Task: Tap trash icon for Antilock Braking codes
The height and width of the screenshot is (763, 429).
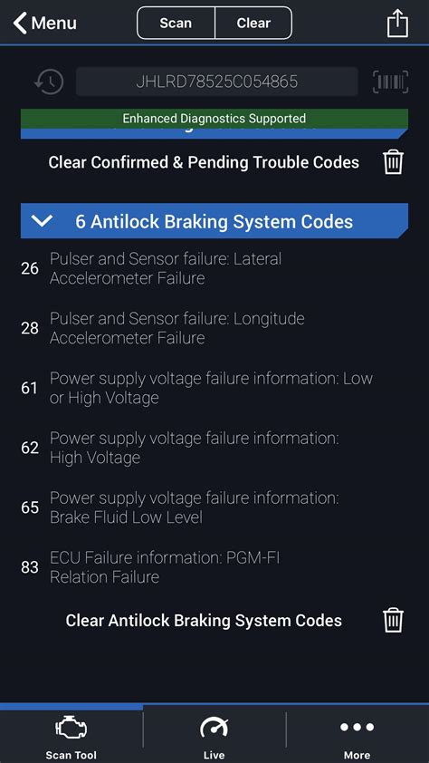Action: point(393,621)
